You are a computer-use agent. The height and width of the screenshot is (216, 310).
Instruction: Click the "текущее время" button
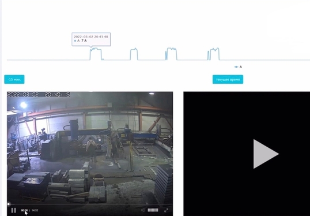pos(228,79)
